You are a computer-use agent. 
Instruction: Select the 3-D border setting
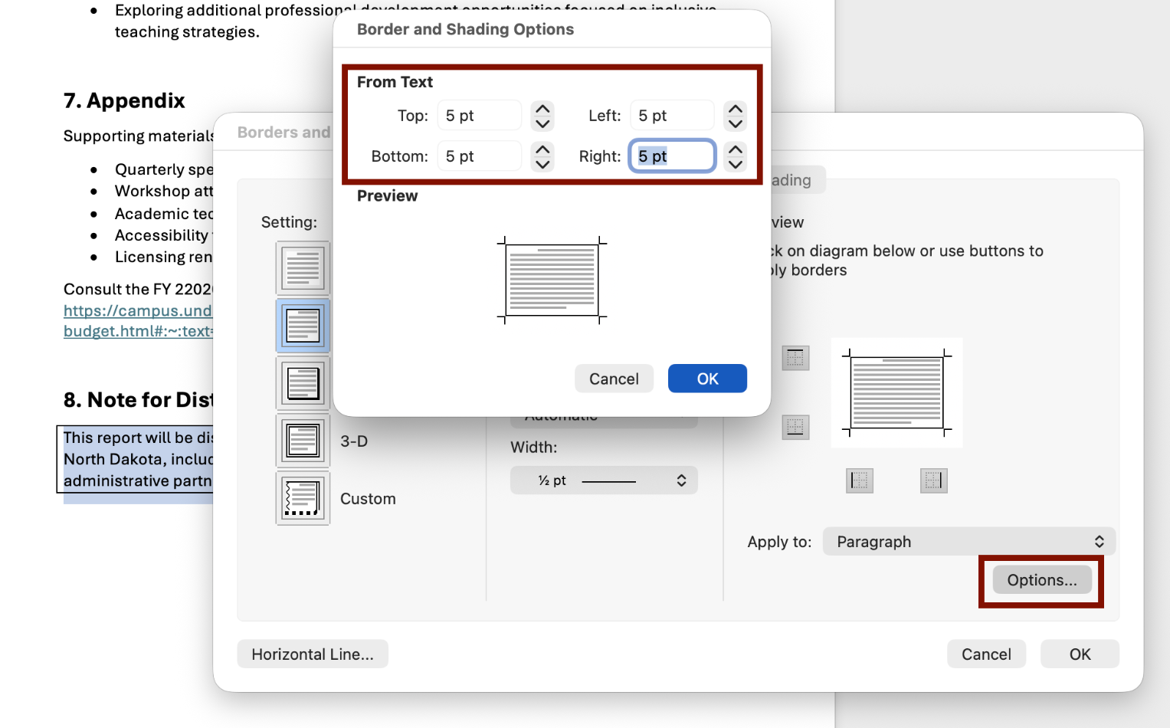coord(303,440)
